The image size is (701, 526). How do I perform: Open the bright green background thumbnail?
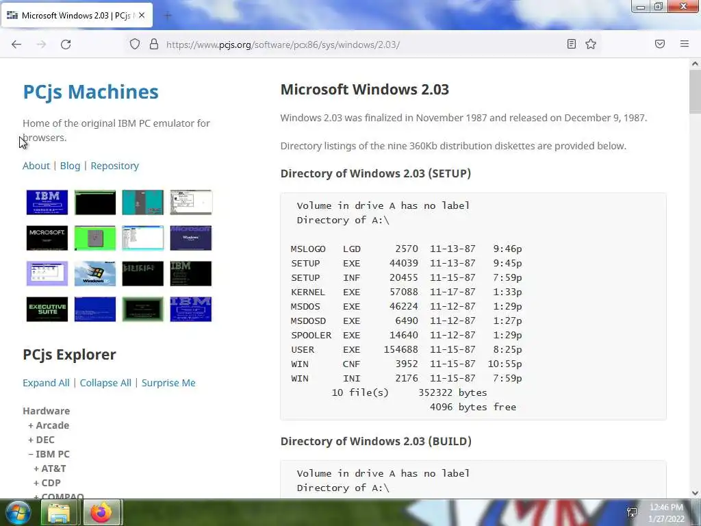click(x=94, y=238)
